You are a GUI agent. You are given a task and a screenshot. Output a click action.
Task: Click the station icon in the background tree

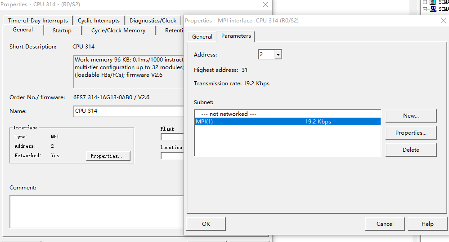coord(433,9)
